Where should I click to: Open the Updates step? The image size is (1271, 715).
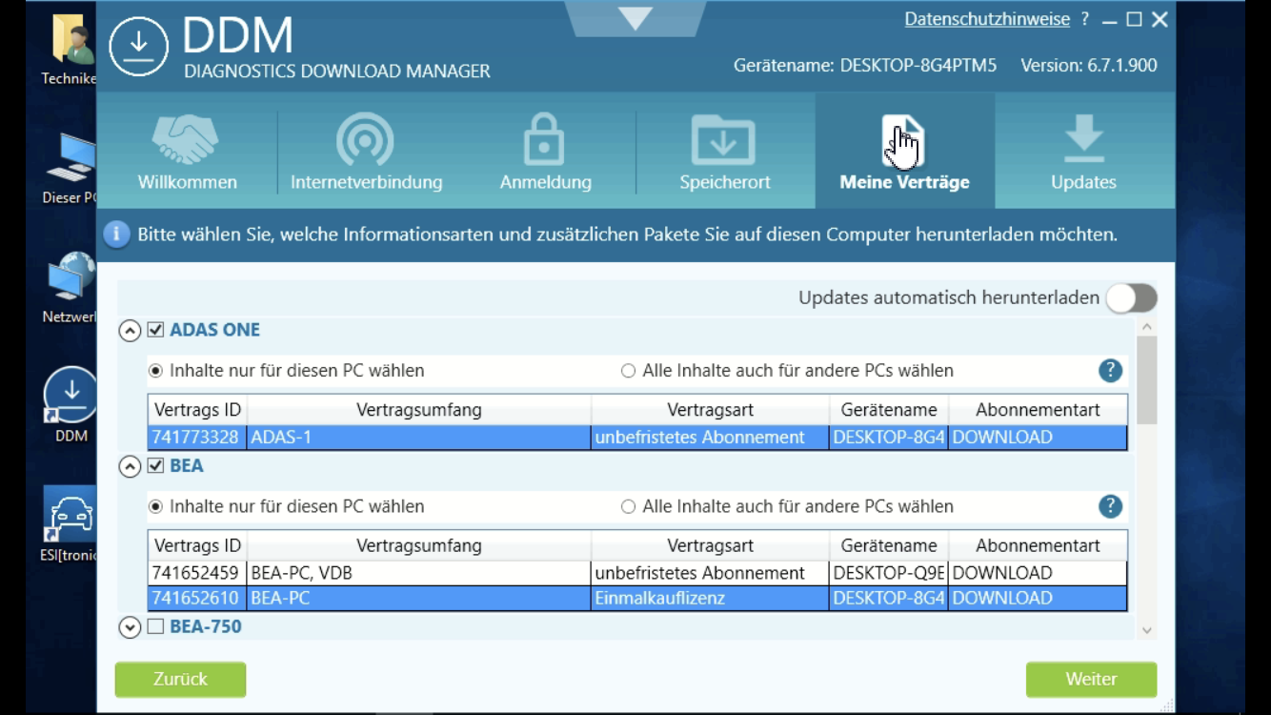click(1083, 152)
